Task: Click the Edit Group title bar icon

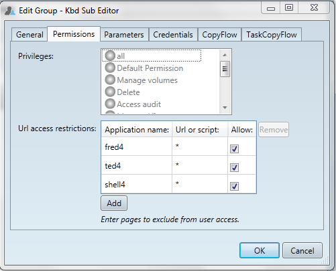Action: coord(10,11)
